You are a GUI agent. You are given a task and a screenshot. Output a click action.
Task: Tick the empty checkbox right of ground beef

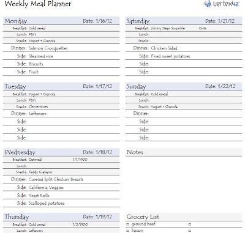point(190,224)
